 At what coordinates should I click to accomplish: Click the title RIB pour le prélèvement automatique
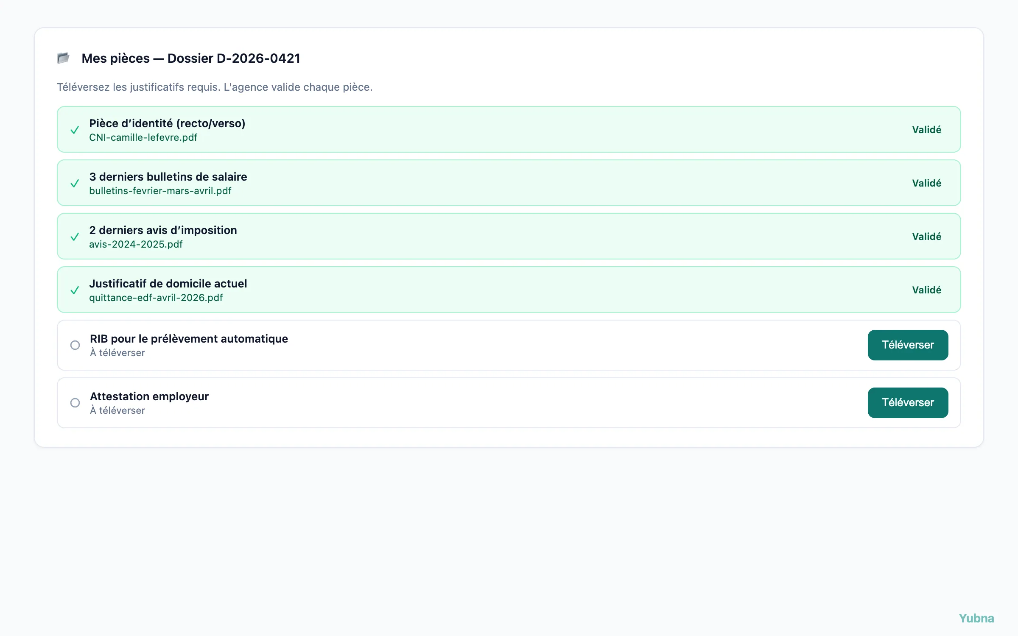[x=189, y=339]
